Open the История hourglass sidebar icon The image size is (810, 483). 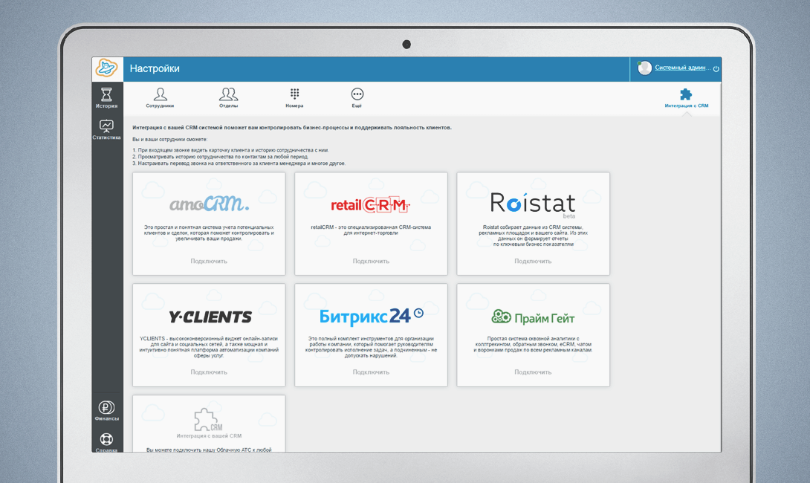106,97
